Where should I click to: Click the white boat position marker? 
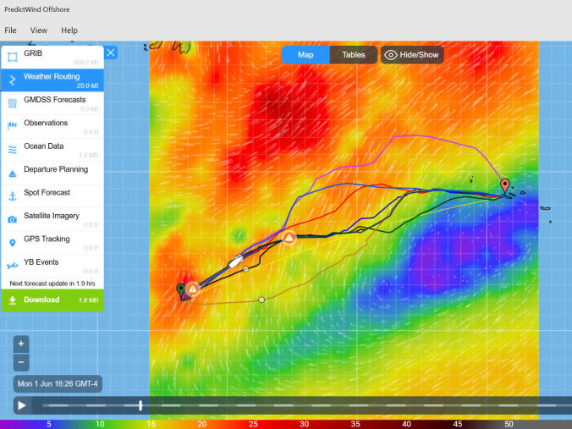[236, 261]
